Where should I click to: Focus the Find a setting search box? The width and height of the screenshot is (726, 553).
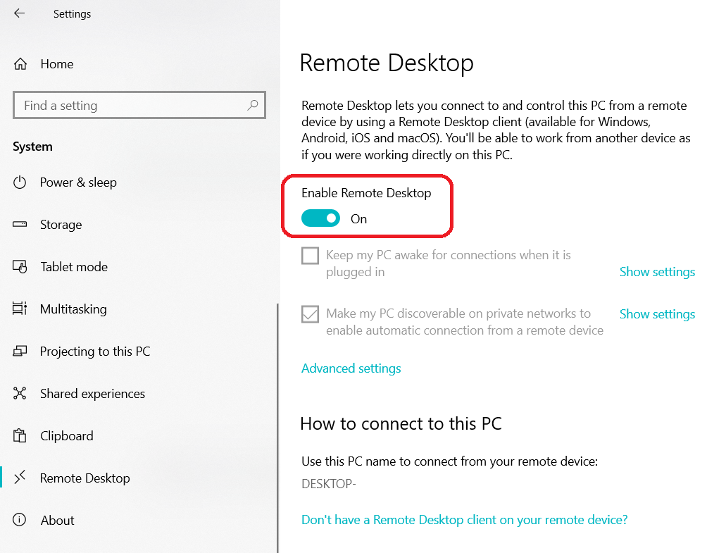coord(139,105)
